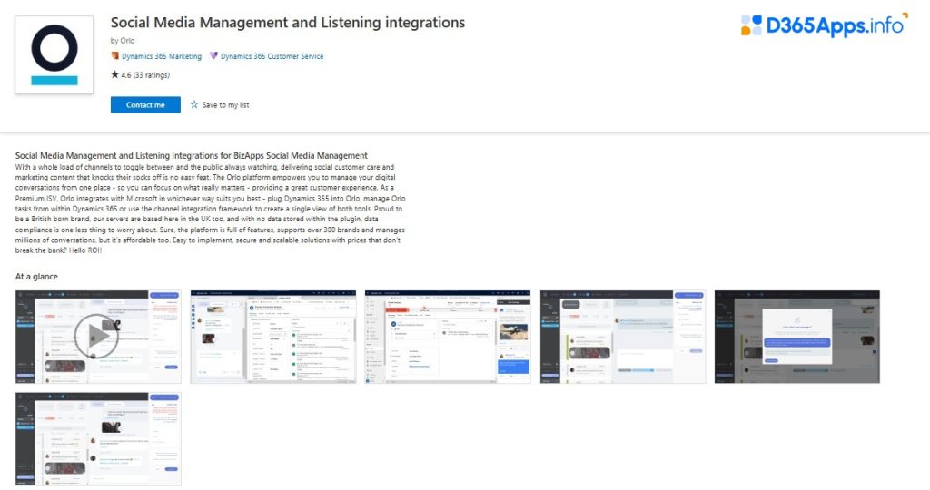Viewport: 930px width, 490px height.
Task: Click the Social Media Management and Listening integrations title
Action: [288, 23]
